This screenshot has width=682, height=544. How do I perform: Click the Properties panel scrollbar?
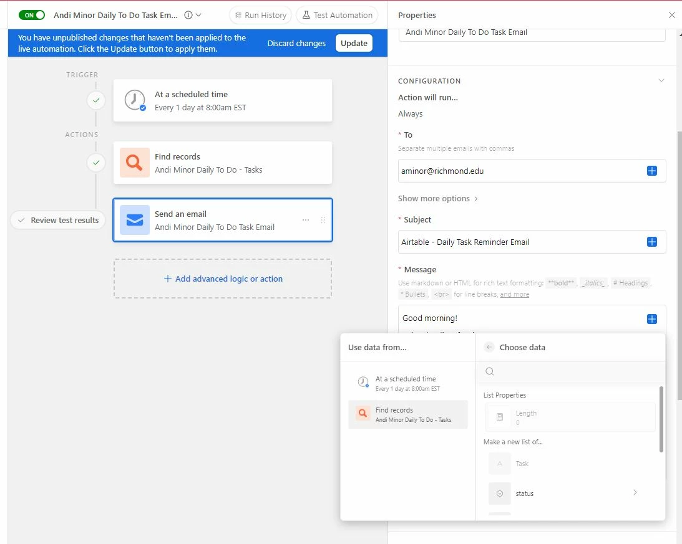pyautogui.click(x=679, y=265)
